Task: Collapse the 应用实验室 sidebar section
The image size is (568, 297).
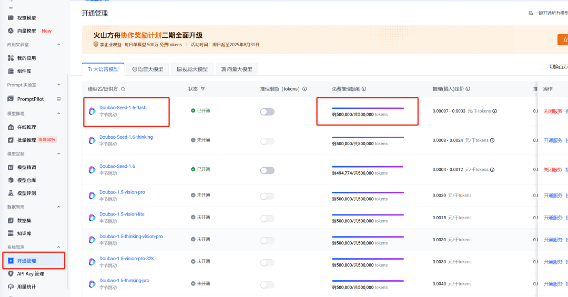Action: pos(59,45)
